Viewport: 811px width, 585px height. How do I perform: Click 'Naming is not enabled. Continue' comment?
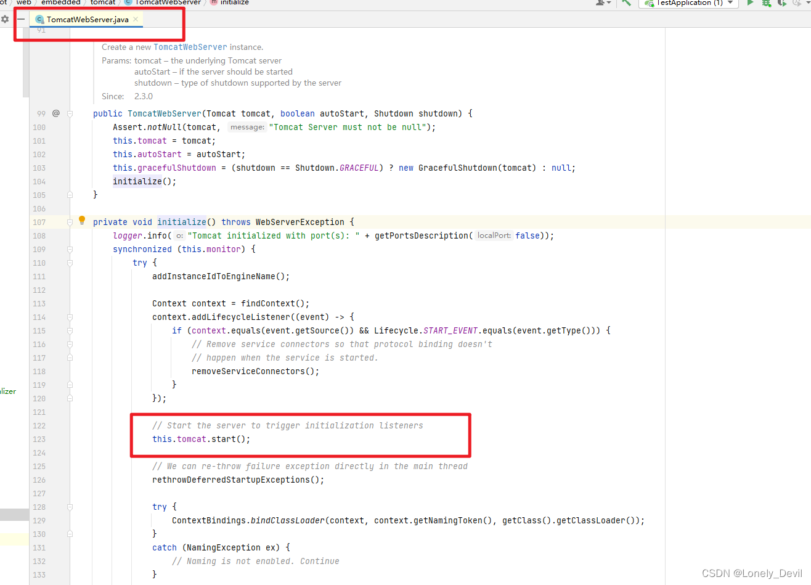256,561
